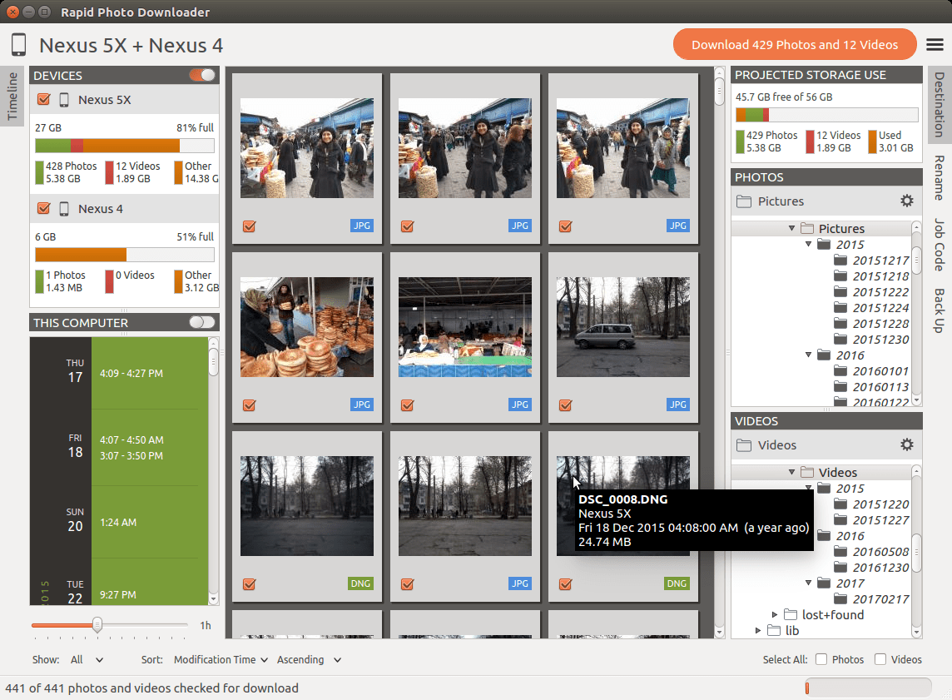Collapse the 2016 folder under Pictures
952x700 pixels.
[808, 355]
